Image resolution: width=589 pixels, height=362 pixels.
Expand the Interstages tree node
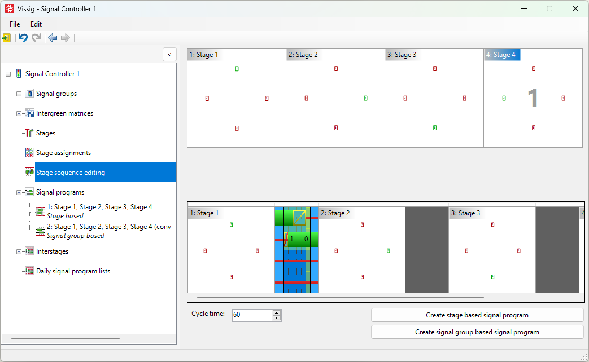pyautogui.click(x=19, y=251)
